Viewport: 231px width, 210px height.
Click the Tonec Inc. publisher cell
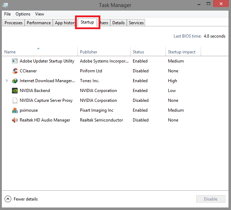click(89, 81)
